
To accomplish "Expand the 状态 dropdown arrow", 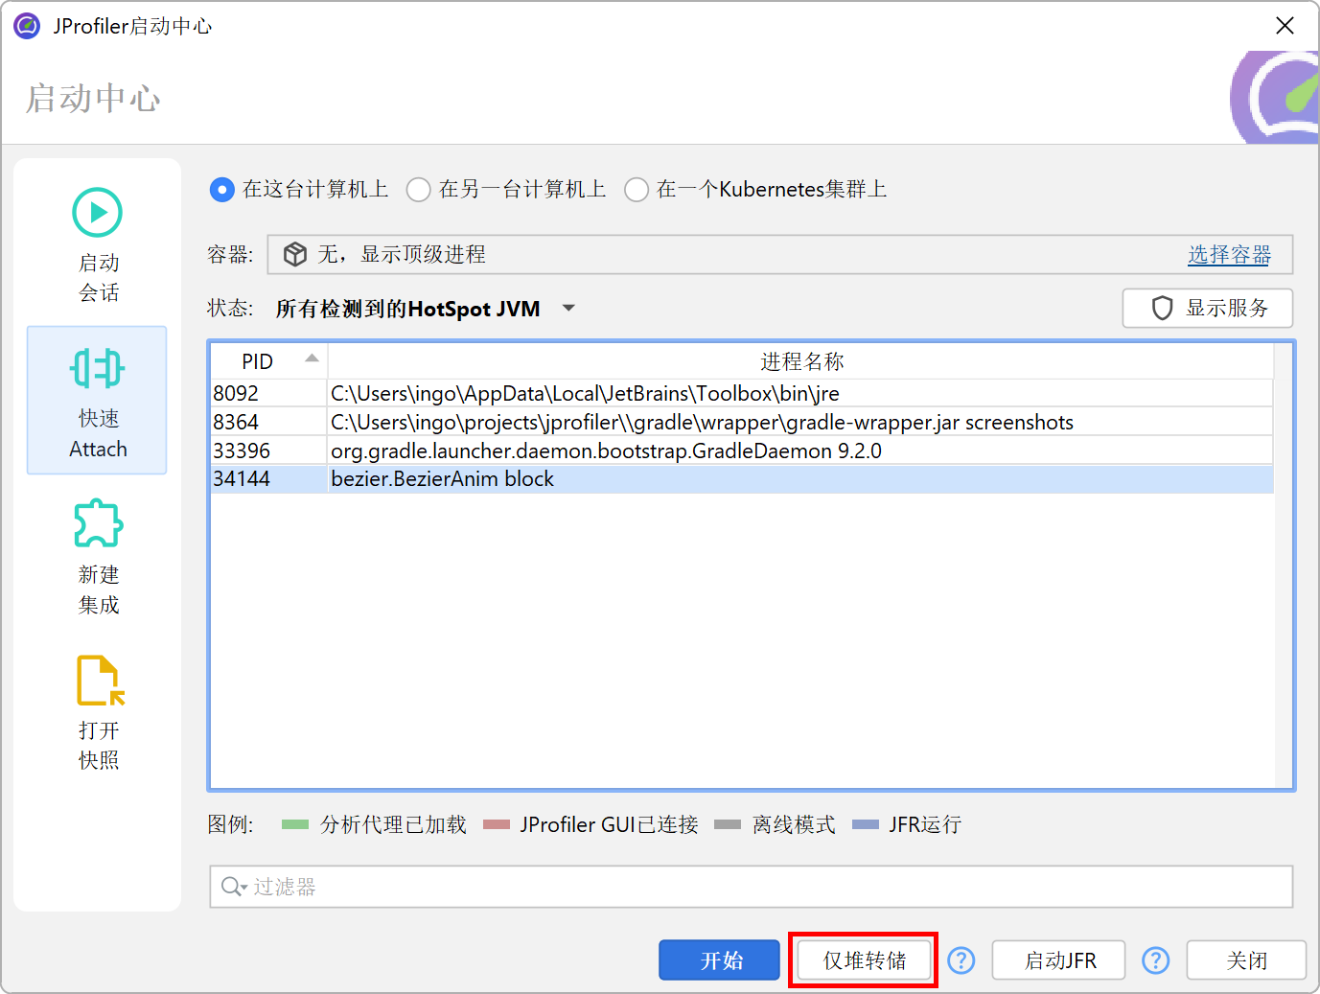I will pyautogui.click(x=568, y=309).
